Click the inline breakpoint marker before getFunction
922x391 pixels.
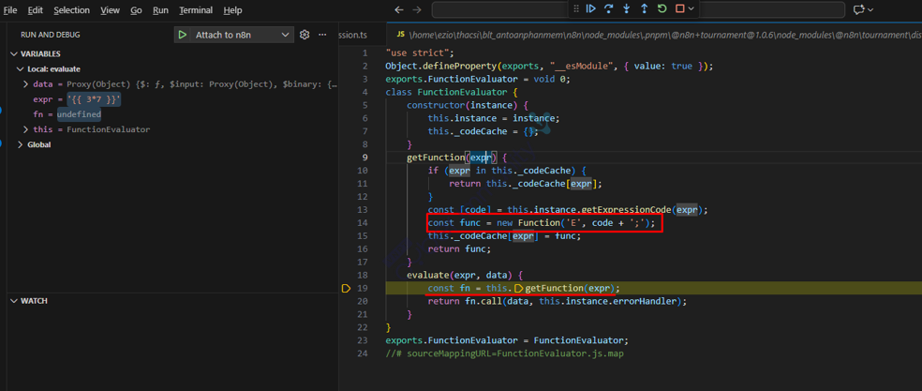tap(519, 288)
